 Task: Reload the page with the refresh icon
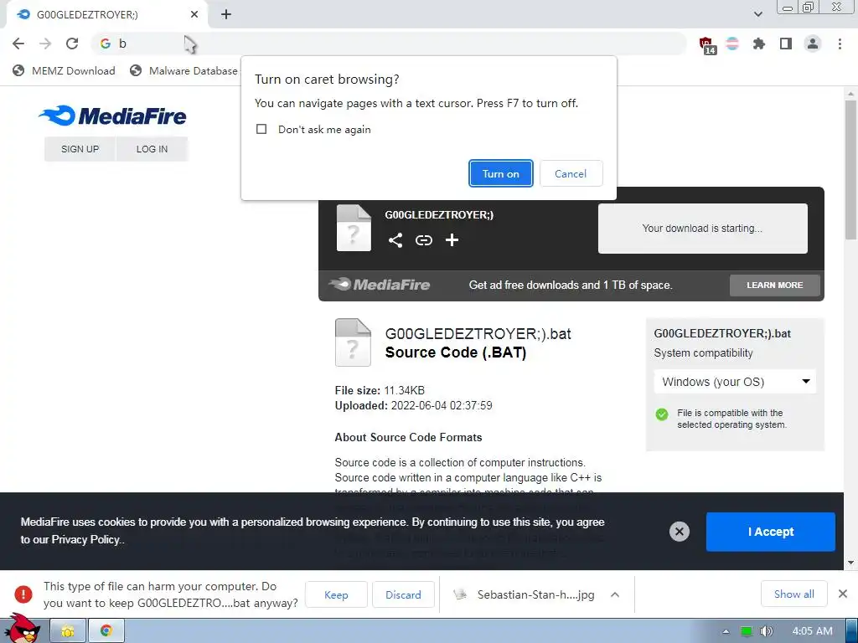[72, 44]
